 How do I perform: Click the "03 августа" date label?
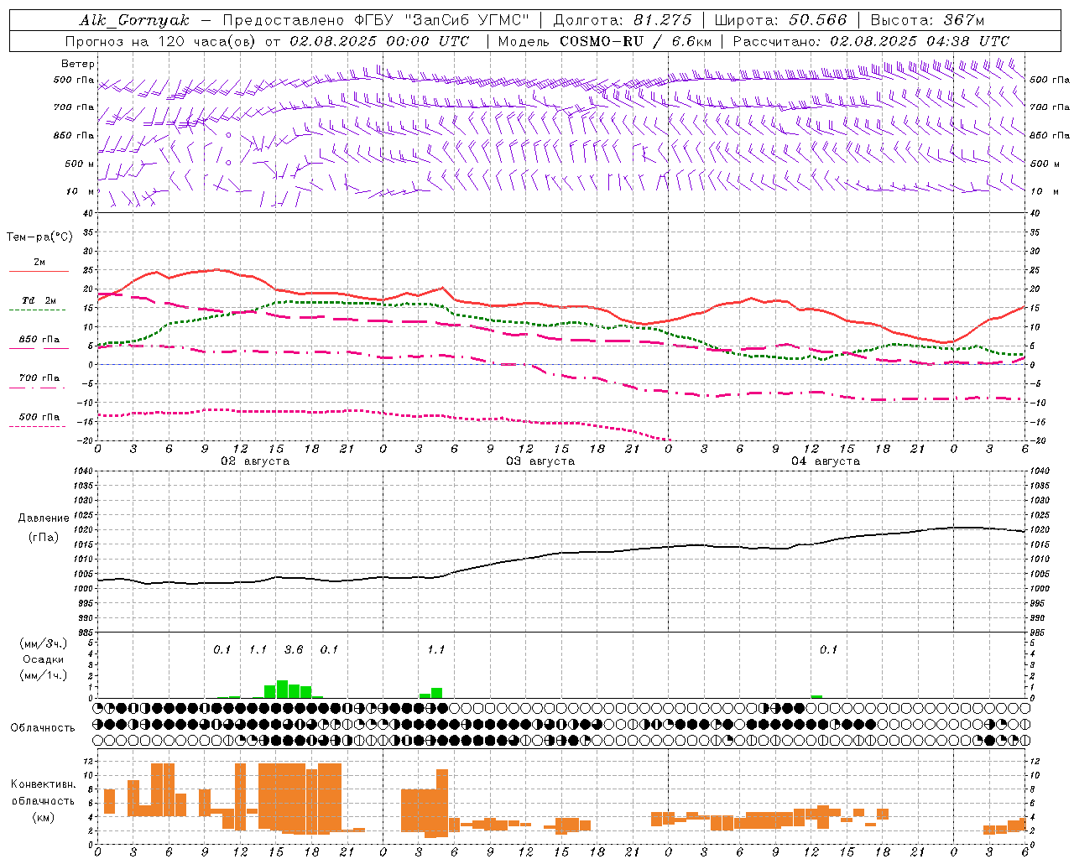click(540, 461)
